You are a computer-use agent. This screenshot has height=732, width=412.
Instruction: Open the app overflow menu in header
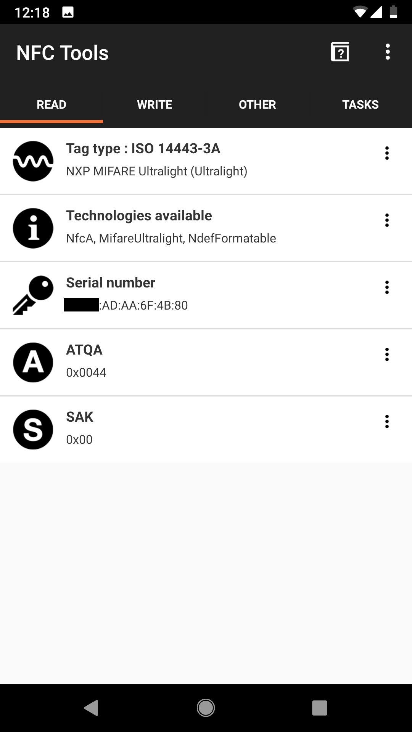coord(388,52)
